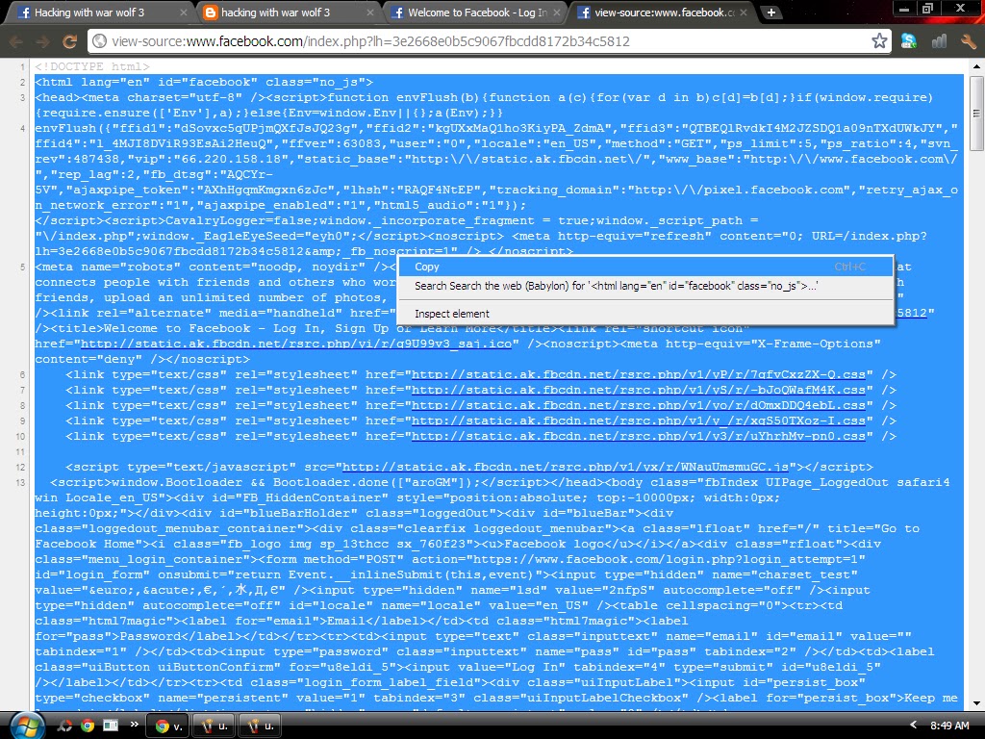Open a uTorrent window from the taskbar

213,726
